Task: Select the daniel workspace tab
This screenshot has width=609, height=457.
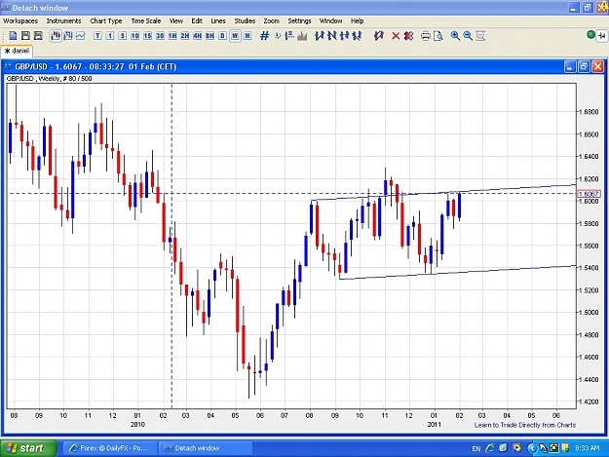Action: 17,51
